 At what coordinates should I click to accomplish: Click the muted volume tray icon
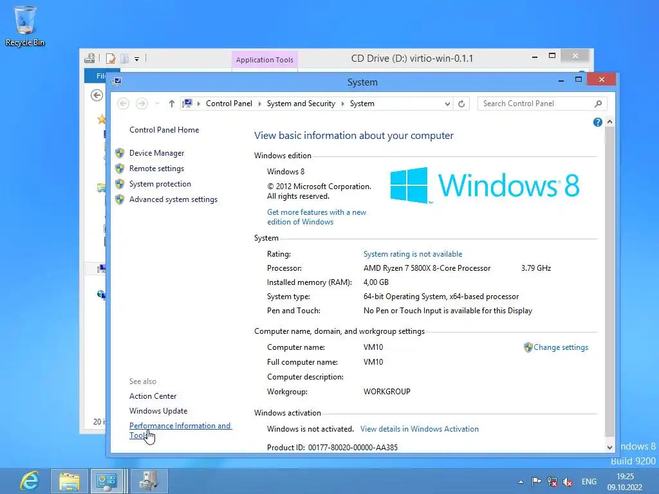pyautogui.click(x=568, y=482)
